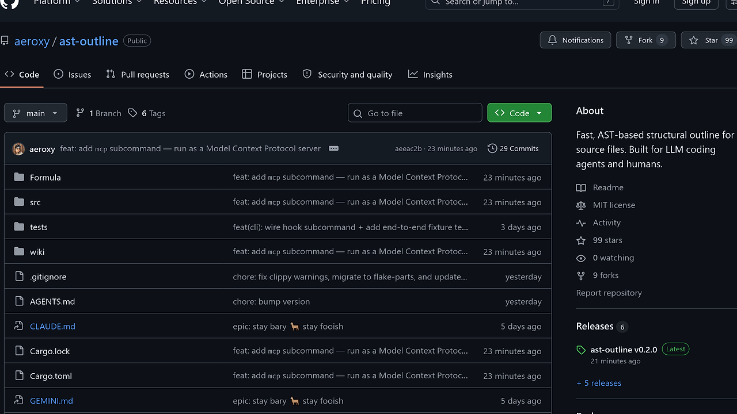Screen dimensions: 737x414
Task: Open the Formula folder
Action: pos(45,177)
